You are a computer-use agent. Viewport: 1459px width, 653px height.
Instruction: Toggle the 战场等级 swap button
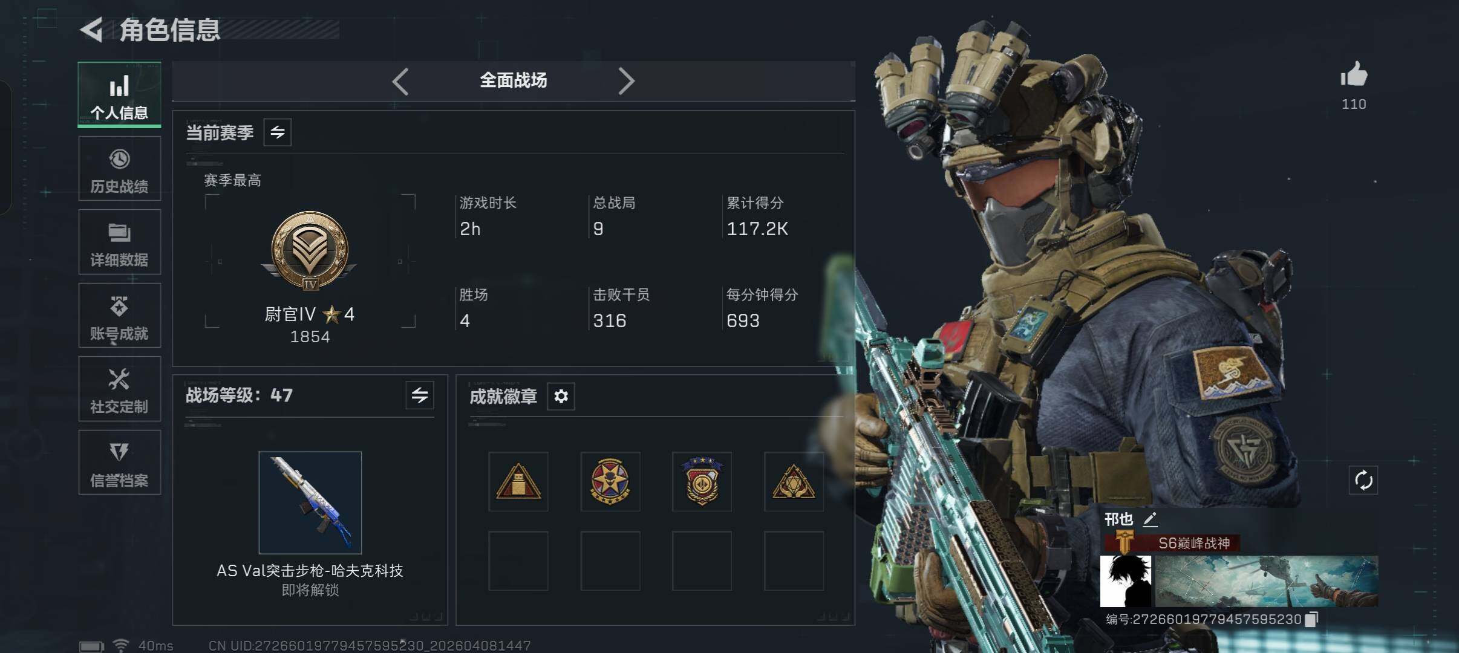click(x=420, y=395)
